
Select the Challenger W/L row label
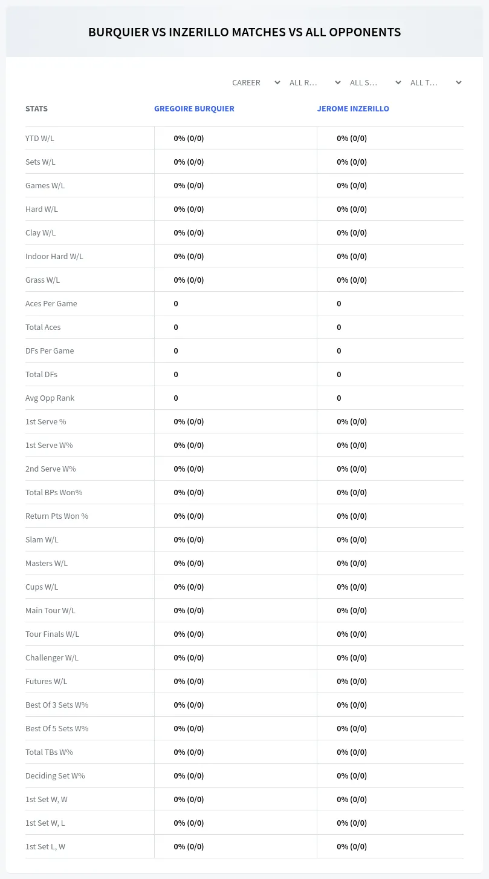tap(52, 657)
